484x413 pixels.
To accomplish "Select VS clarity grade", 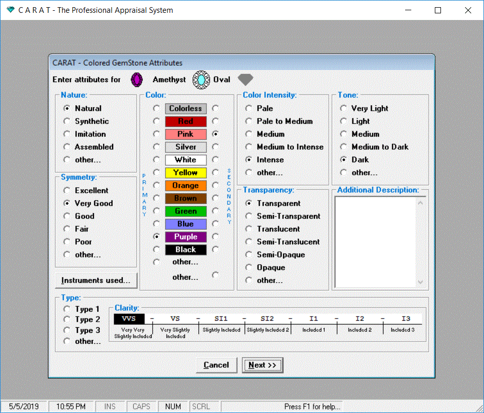I will coord(175,319).
